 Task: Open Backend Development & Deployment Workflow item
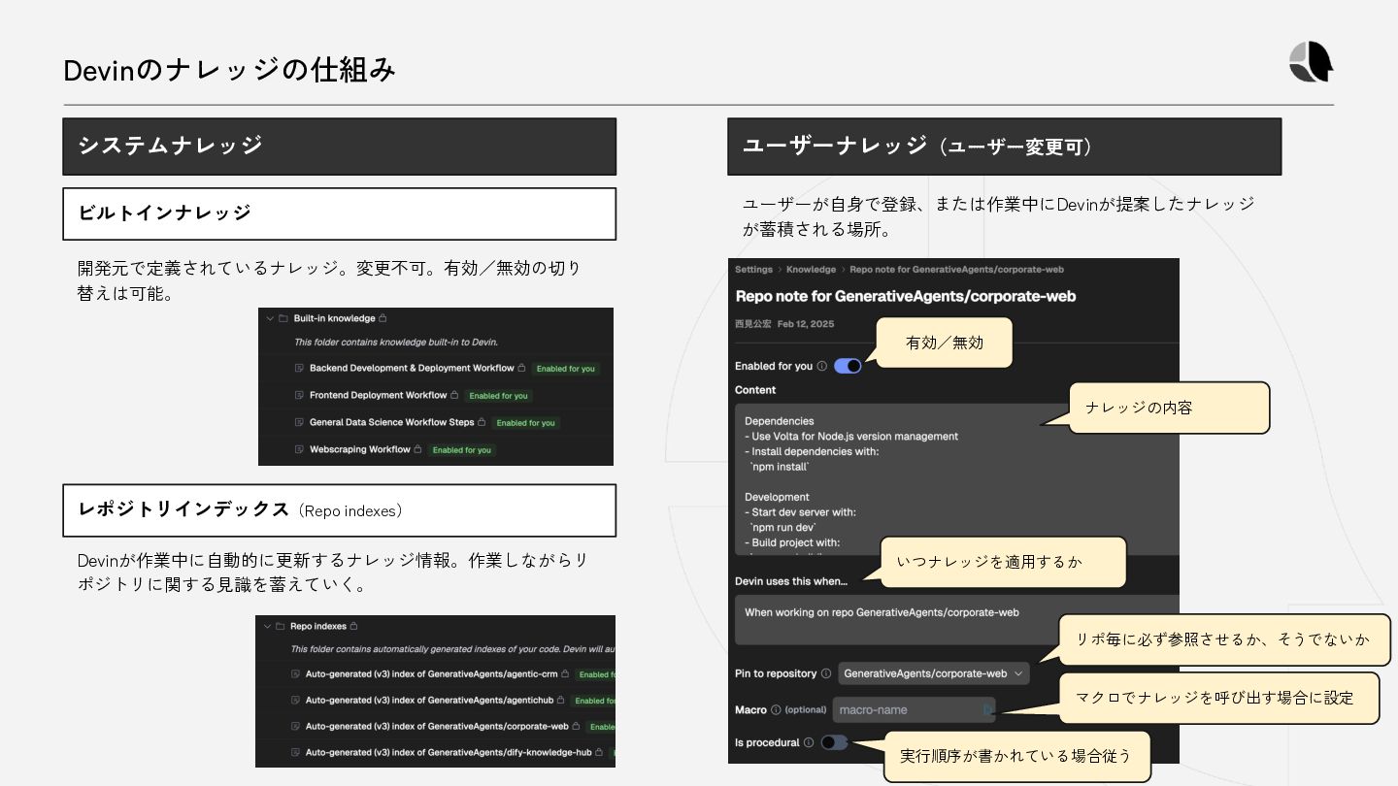[412, 369]
